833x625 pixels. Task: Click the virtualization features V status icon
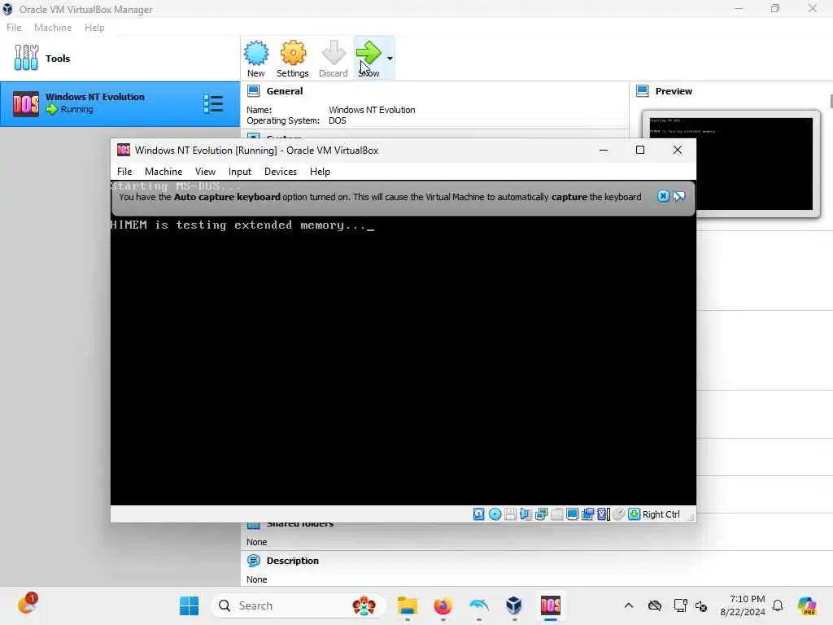coord(604,514)
